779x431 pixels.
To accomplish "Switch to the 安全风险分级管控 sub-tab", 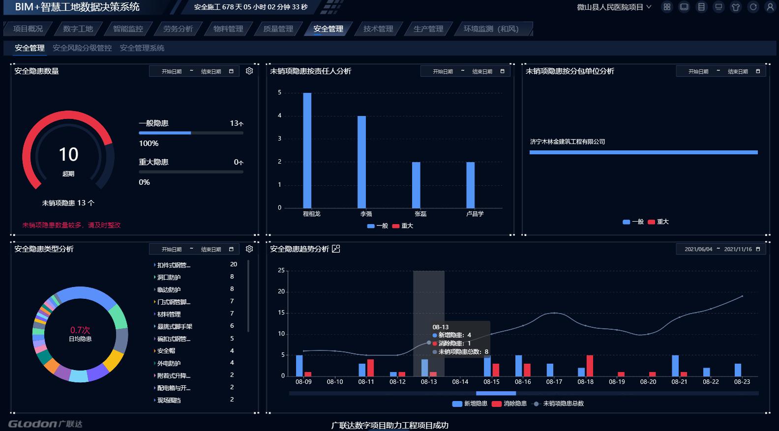I will 82,48.
